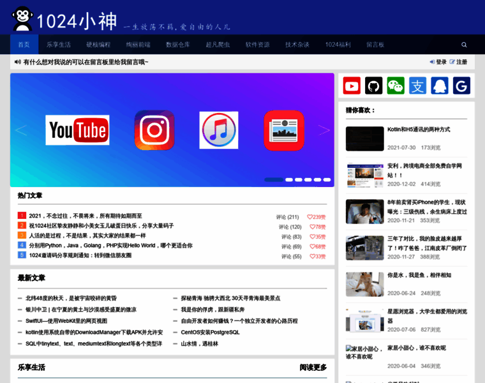
Task: Open the Google G icon
Action: 461,86
